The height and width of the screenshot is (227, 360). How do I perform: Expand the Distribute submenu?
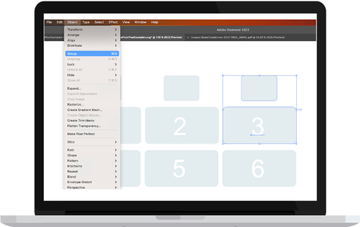click(92, 45)
